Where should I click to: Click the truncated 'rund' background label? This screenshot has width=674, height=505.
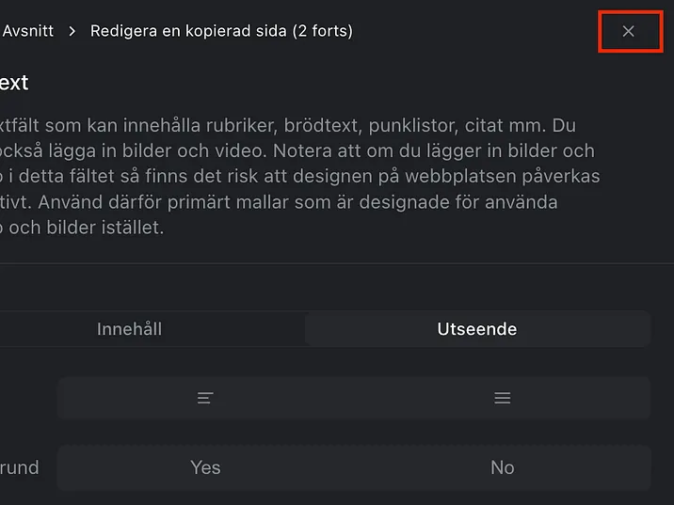(x=20, y=467)
